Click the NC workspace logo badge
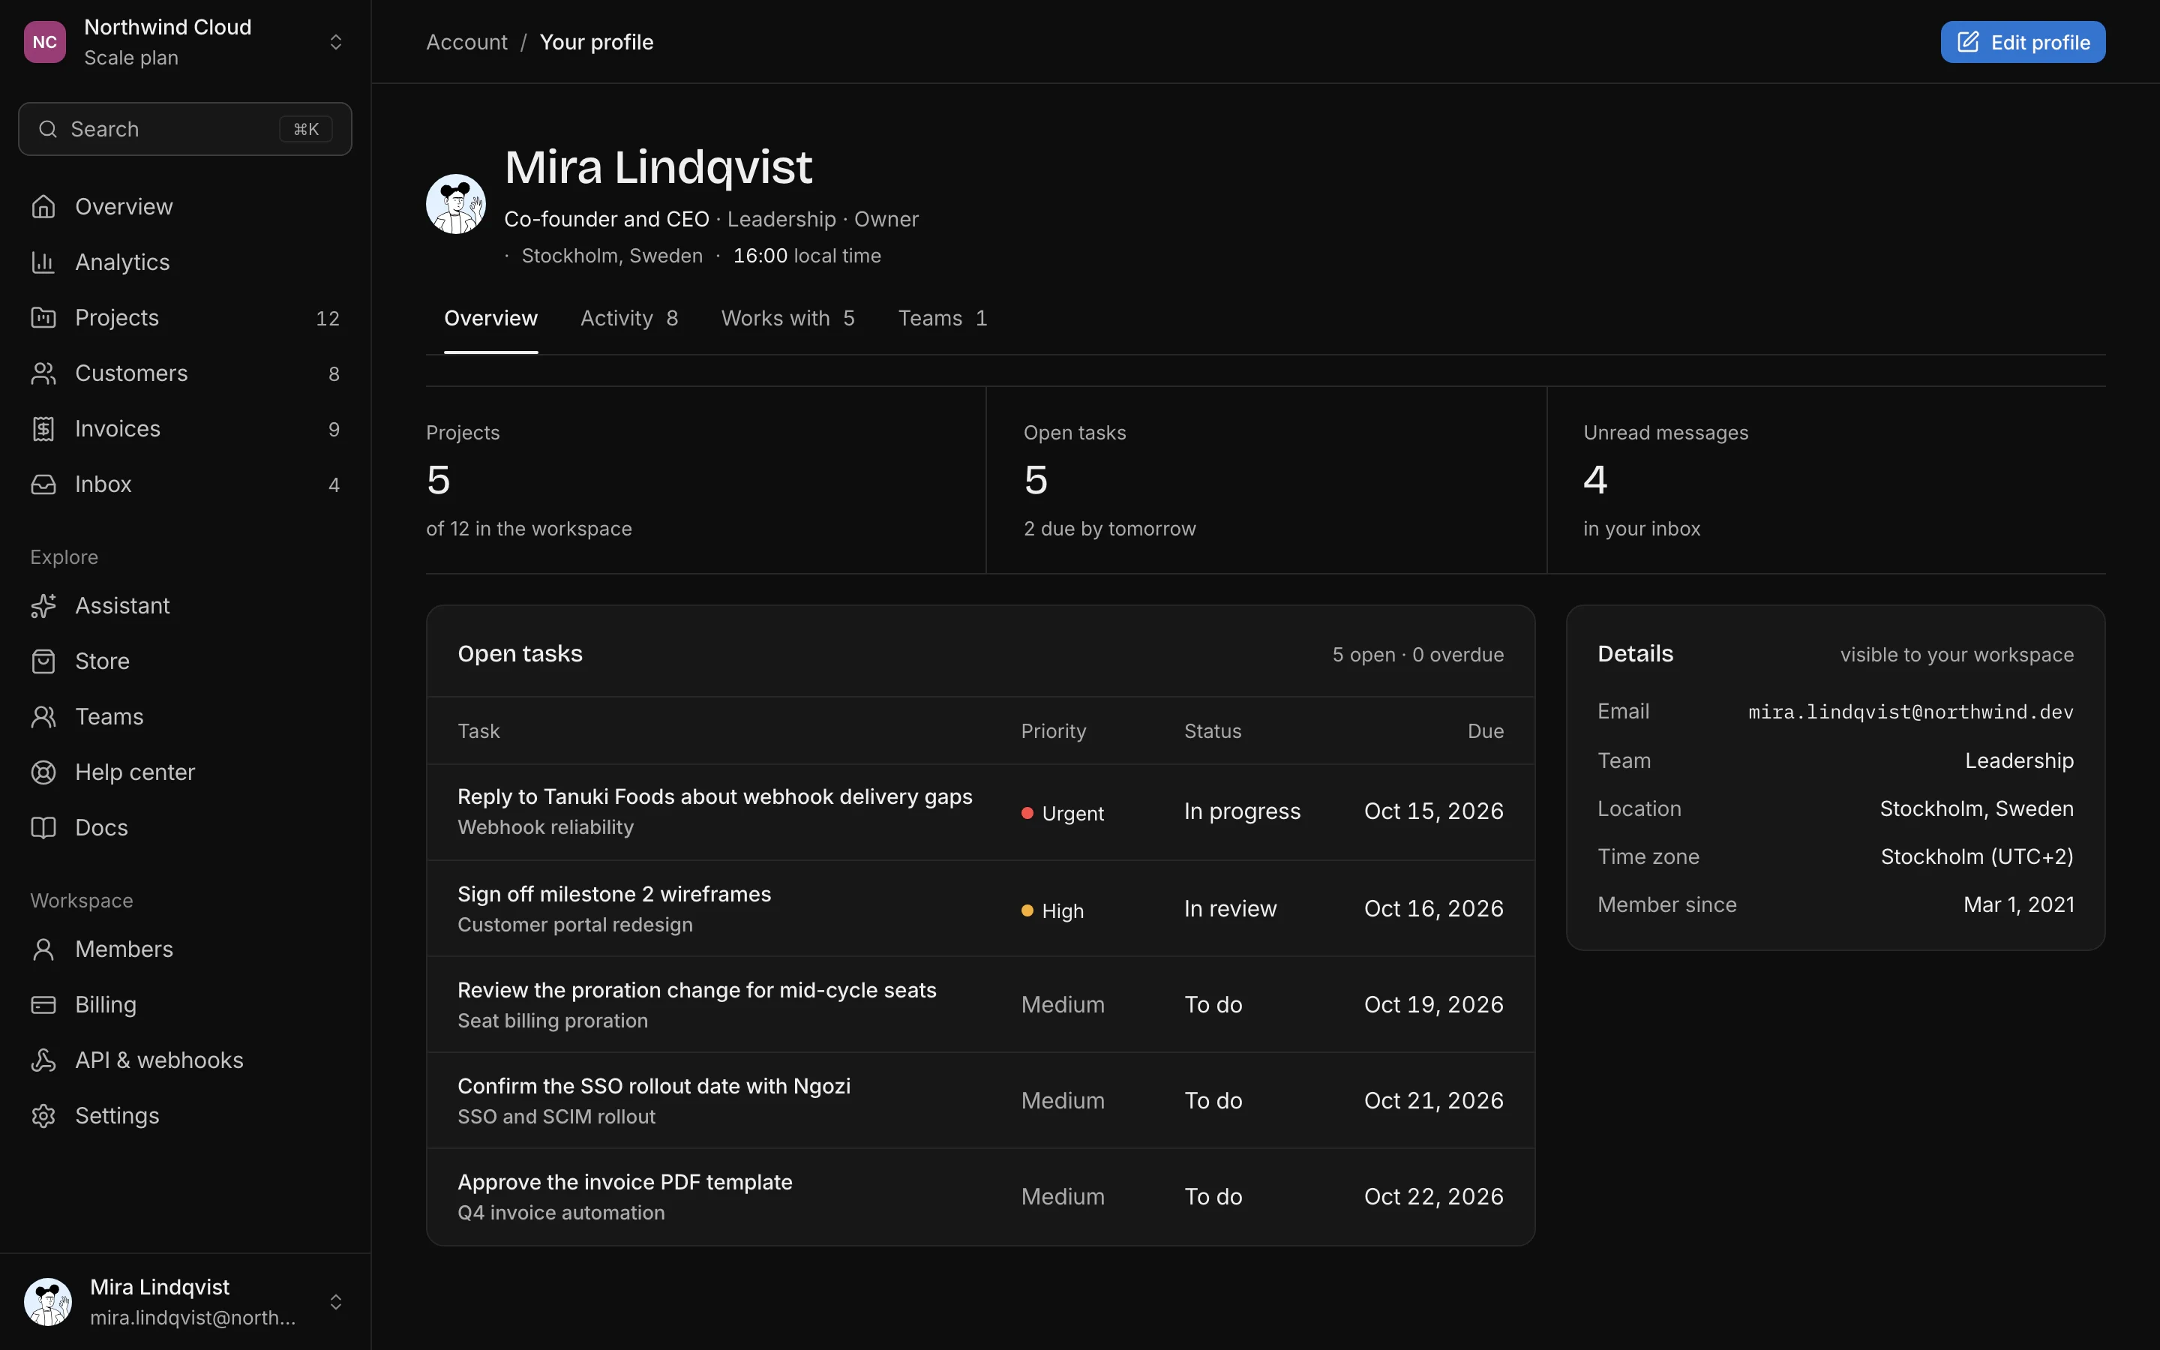2160x1350 pixels. point(45,42)
